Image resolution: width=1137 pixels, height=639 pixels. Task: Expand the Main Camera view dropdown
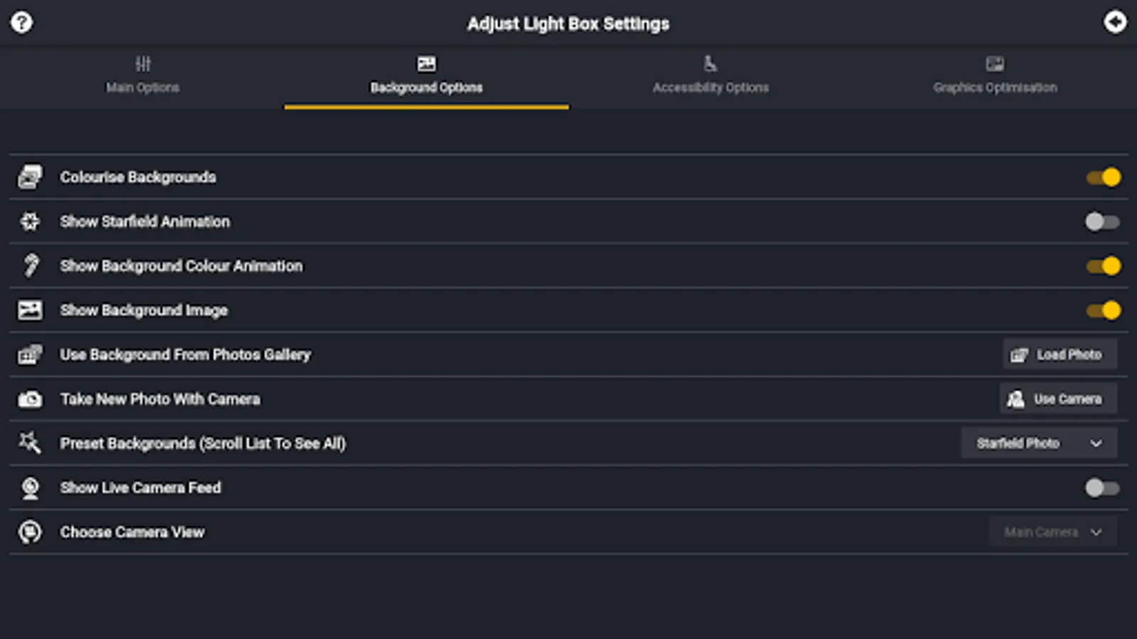1052,532
